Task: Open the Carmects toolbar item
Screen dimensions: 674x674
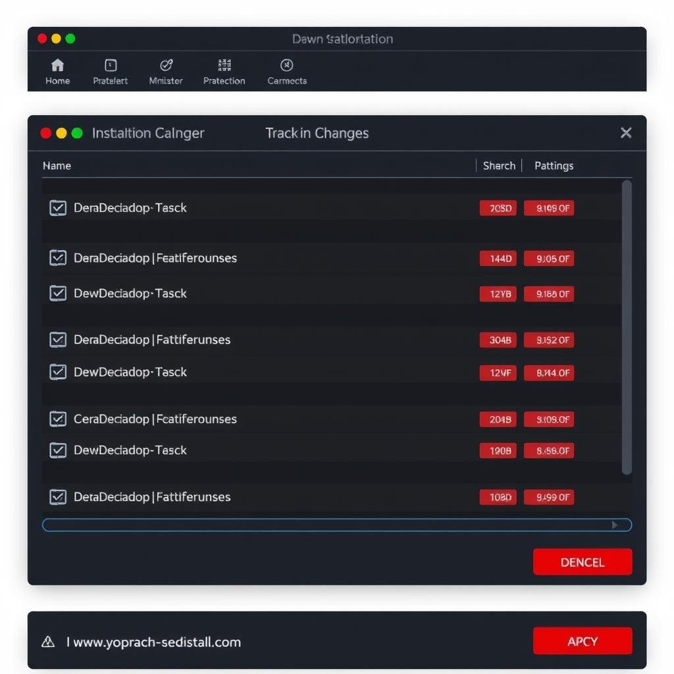Action: click(x=287, y=72)
